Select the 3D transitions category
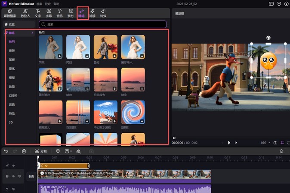 click(11, 122)
